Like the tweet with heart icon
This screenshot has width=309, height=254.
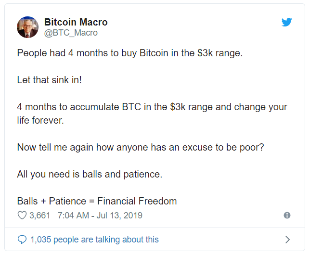point(22,216)
